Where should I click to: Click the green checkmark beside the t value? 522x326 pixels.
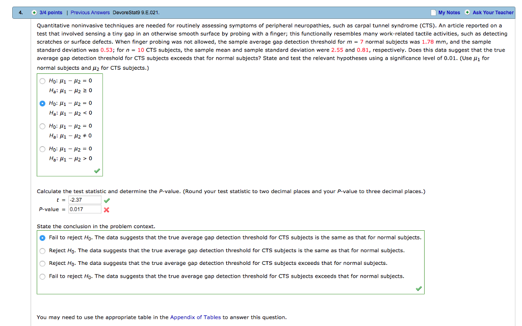pyautogui.click(x=106, y=200)
